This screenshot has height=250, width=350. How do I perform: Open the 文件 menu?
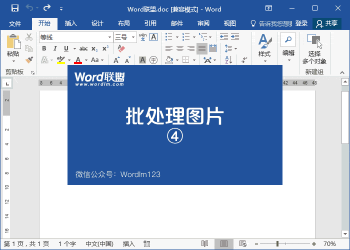point(15,23)
